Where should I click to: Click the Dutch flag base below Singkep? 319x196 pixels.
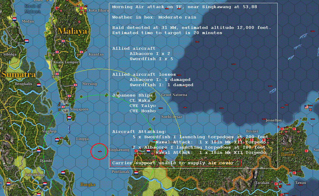(x=57, y=140)
